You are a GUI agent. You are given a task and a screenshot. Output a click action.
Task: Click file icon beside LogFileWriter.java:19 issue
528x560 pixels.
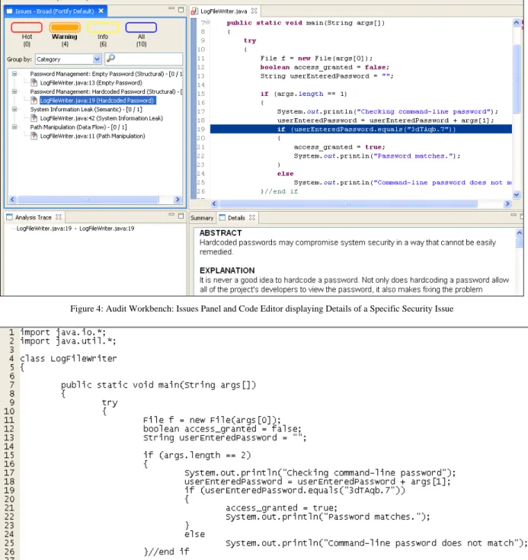tap(34, 101)
